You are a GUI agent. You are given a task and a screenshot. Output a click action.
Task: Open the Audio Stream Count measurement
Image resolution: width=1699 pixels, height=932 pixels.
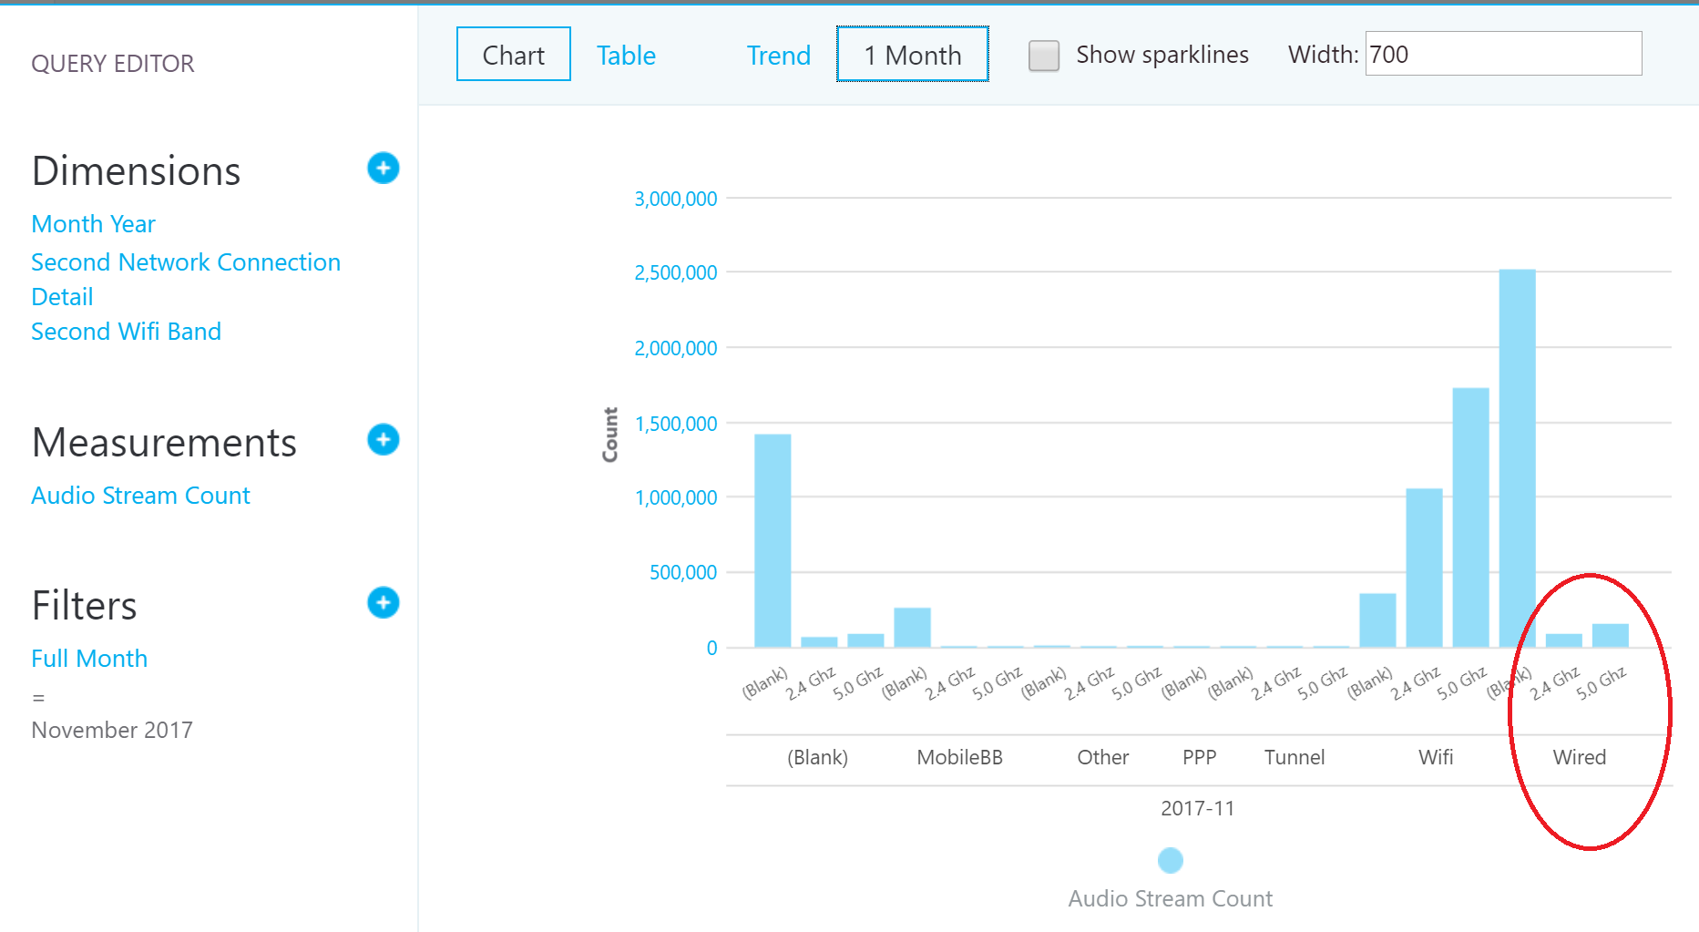pyautogui.click(x=140, y=496)
